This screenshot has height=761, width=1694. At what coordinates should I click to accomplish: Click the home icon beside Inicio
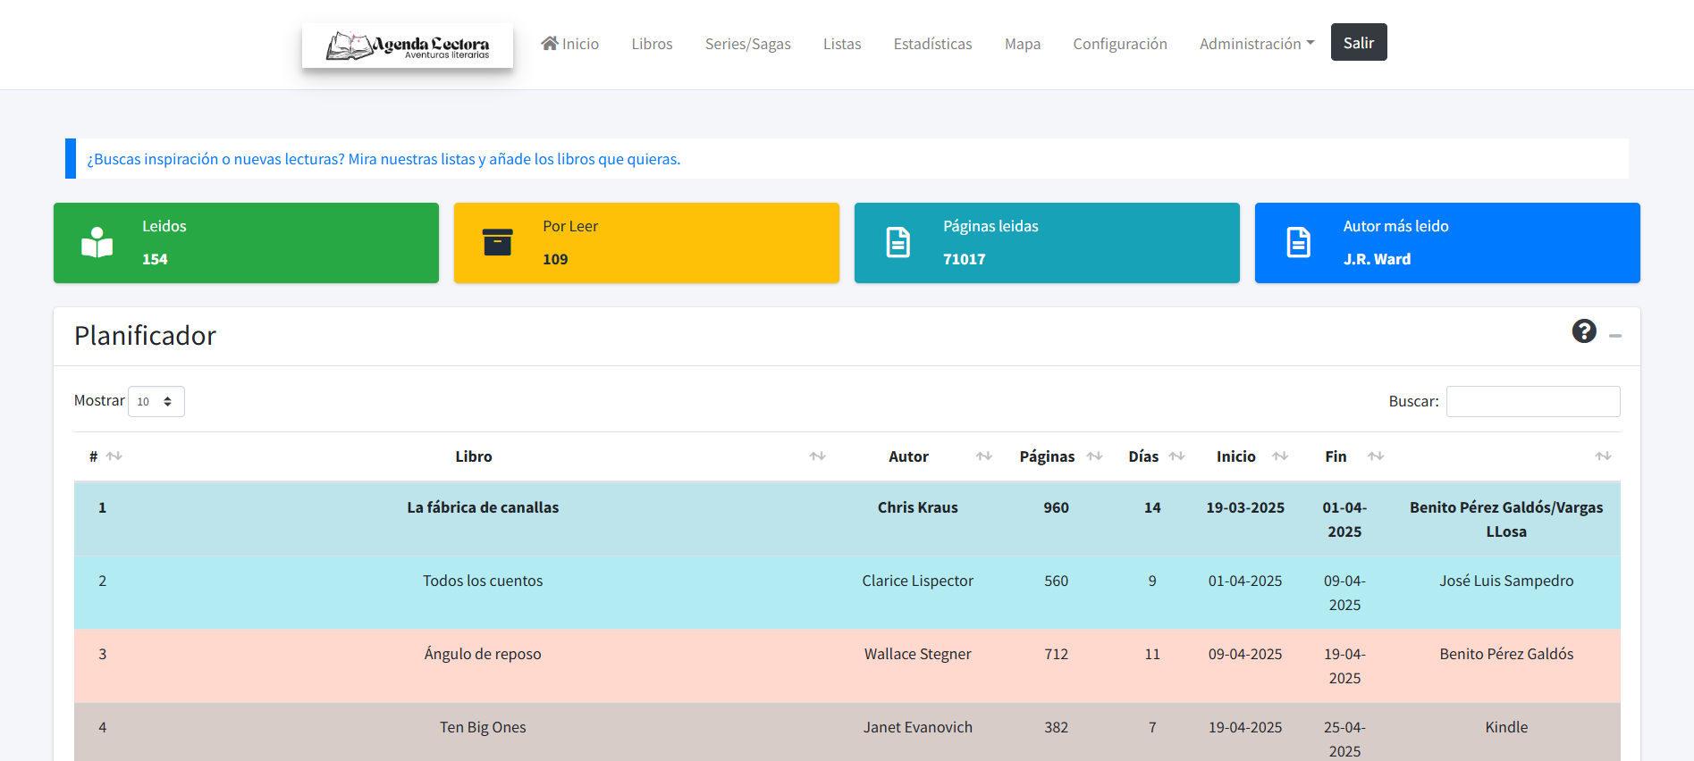(x=550, y=43)
